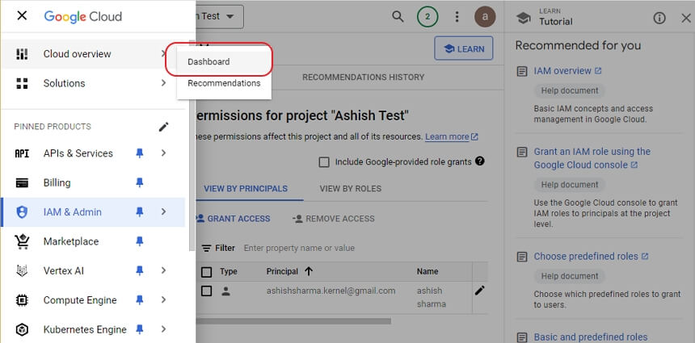
Task: Unpin Marketplace from pinned products
Action: coord(140,241)
